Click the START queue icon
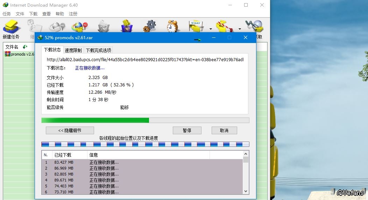368x200 pixels. (197, 26)
